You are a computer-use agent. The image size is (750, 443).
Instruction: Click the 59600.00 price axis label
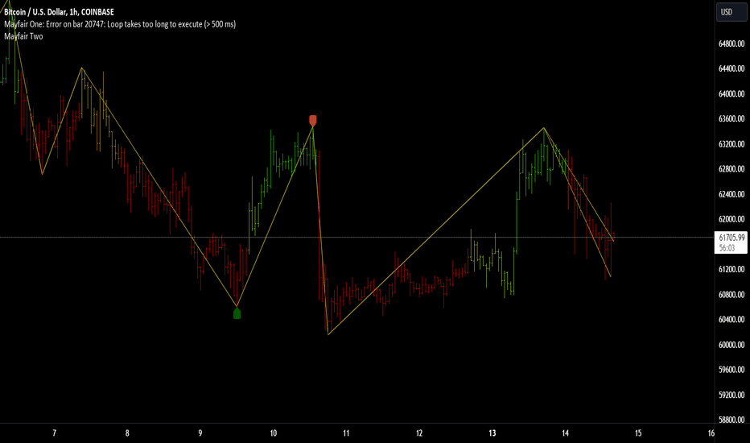coord(731,370)
